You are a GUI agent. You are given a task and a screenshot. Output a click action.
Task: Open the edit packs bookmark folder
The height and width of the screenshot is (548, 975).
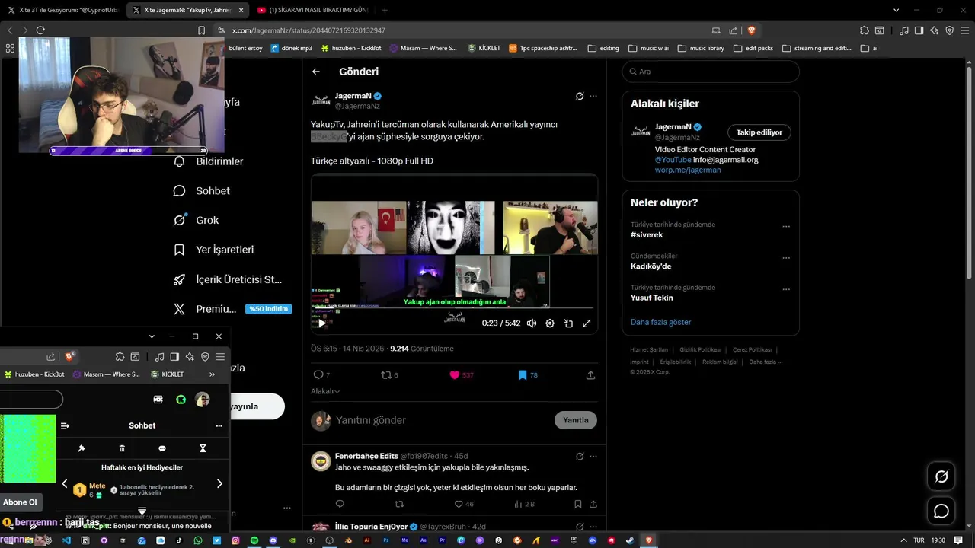click(754, 48)
